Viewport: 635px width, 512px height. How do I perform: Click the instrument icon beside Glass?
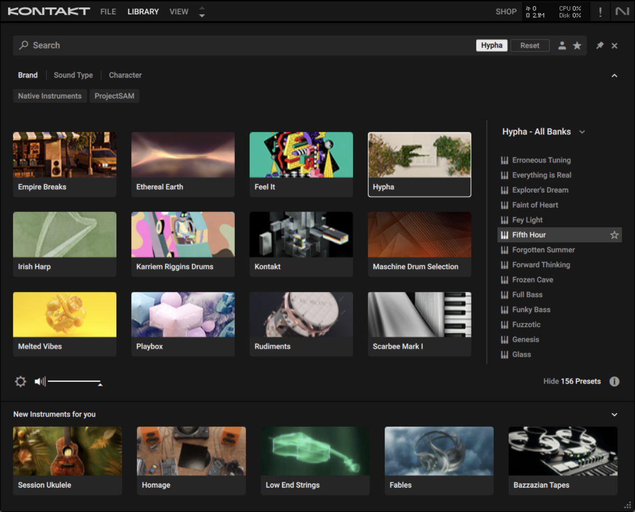(504, 354)
